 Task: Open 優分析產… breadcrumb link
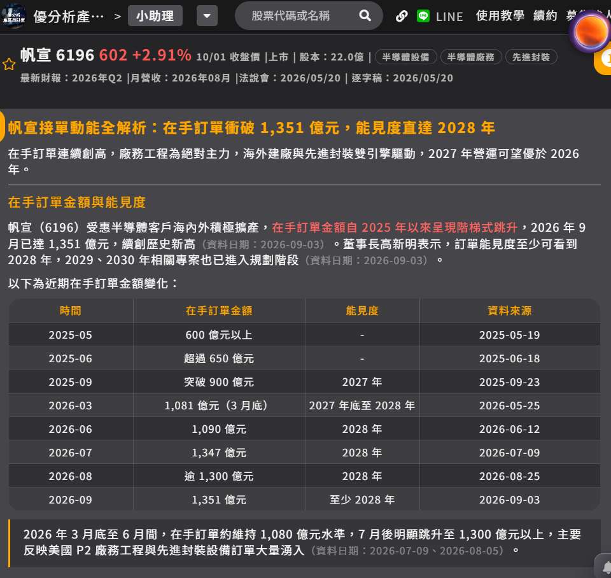69,17
